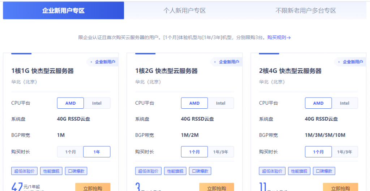Screen dimensions: 370x191
Task: Click 立即抢购 on 1核1G server card
Action: click(92, 187)
